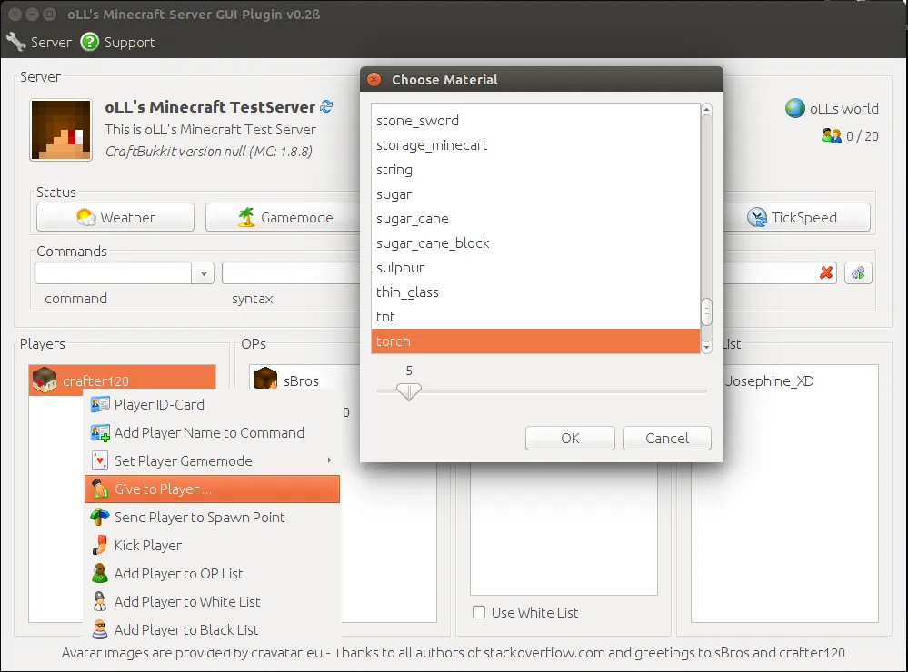Select tnt in material list
The height and width of the screenshot is (672, 908).
pos(535,317)
